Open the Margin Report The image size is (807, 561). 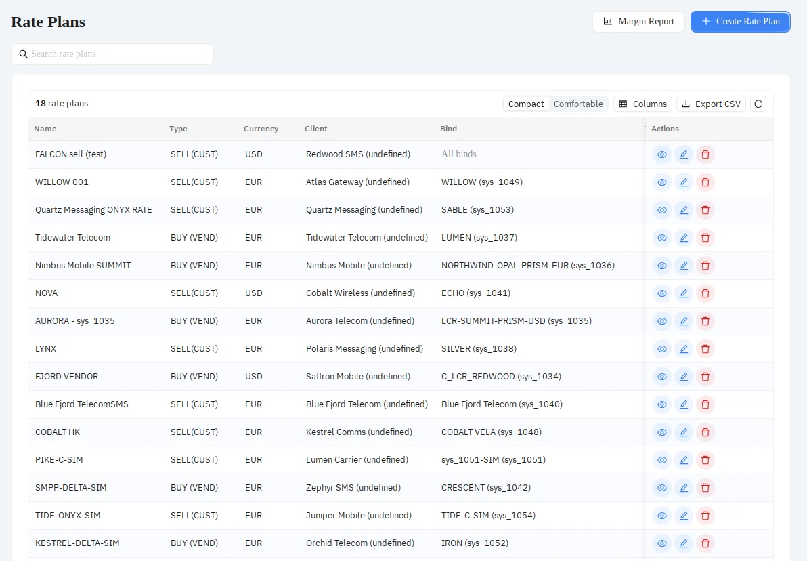click(638, 22)
